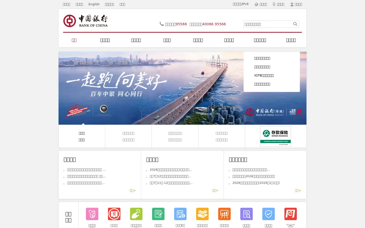Open the red monitor service icon
The width and height of the screenshot is (365, 228).
114,214
